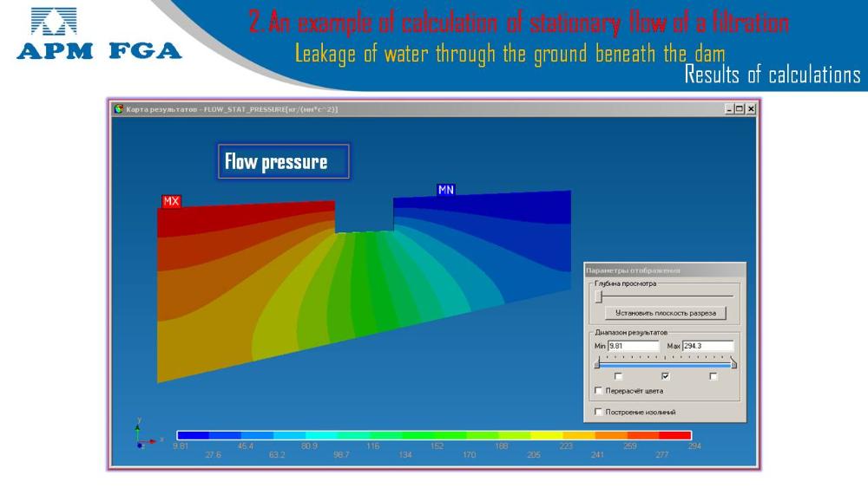Screen dimensions: 868x488
Task: Enable the Перерасчёт цвета checkbox
Action: click(x=598, y=391)
